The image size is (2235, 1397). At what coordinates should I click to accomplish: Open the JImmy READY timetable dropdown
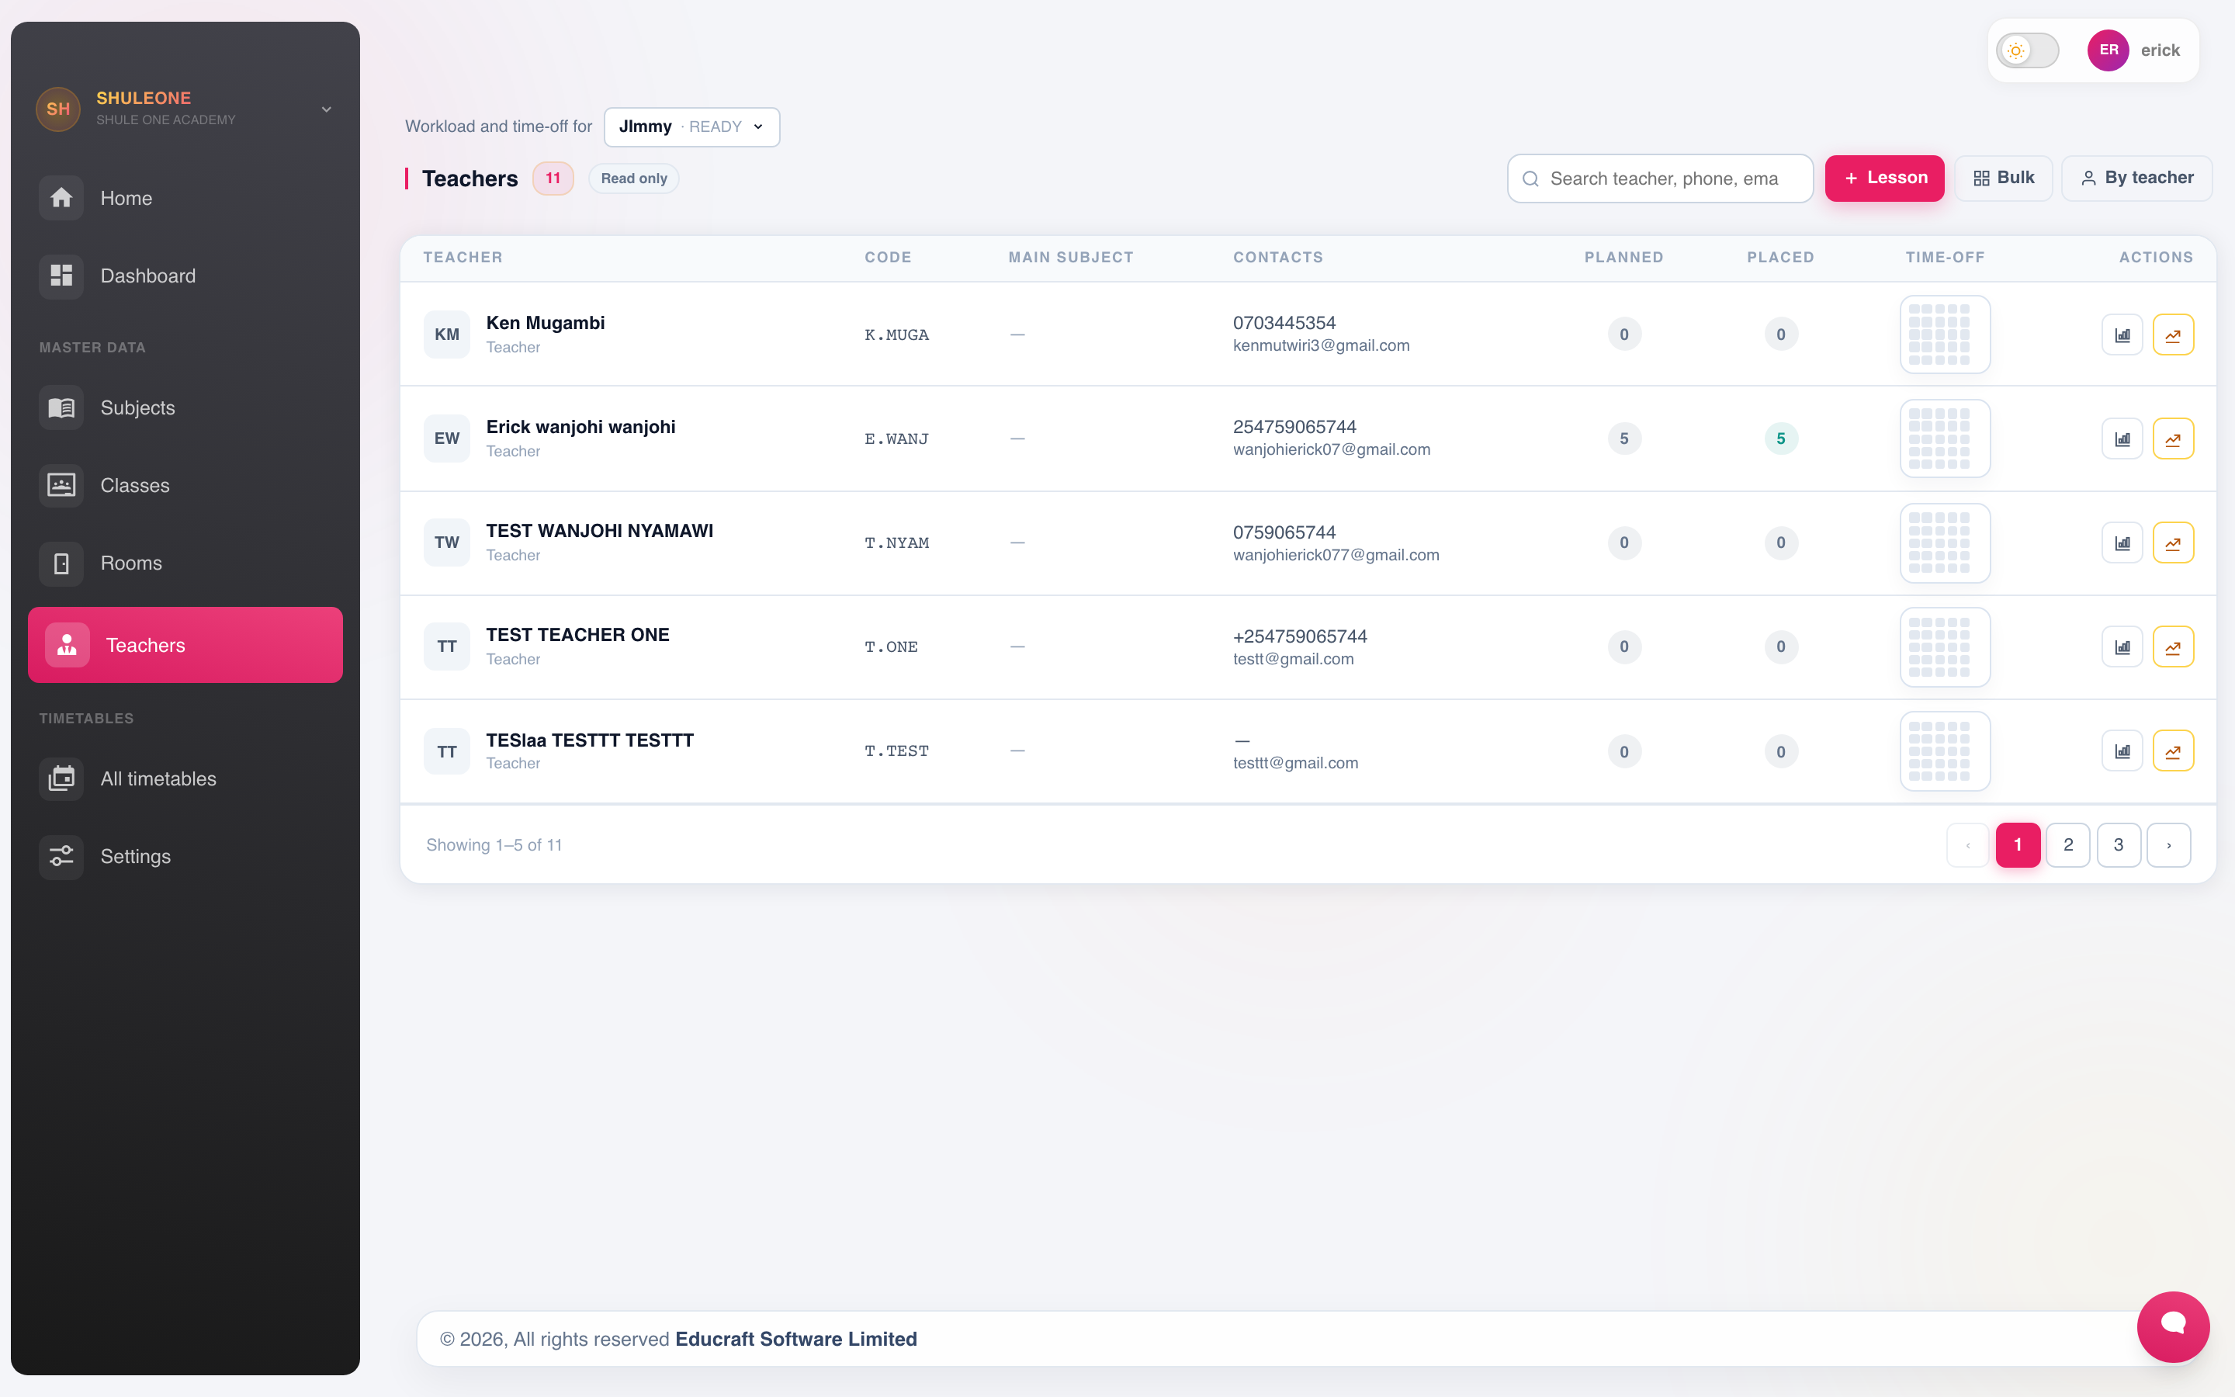click(691, 127)
